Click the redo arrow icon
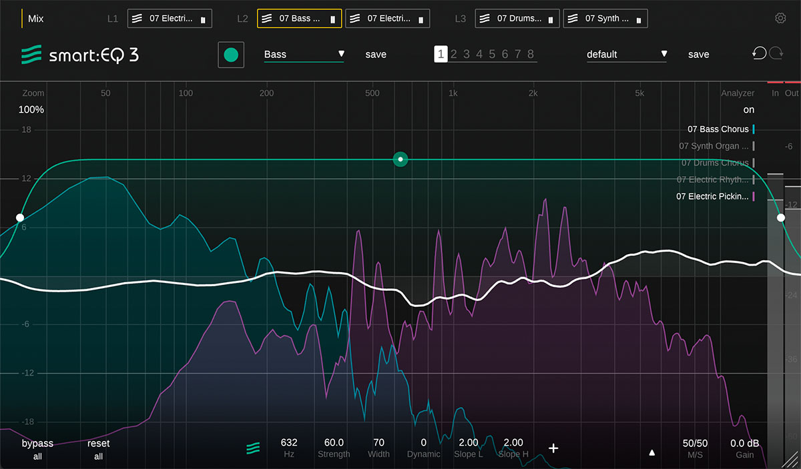The height and width of the screenshot is (469, 801). tap(776, 53)
